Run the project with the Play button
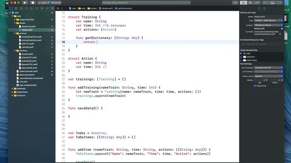 click(x=25, y=3)
